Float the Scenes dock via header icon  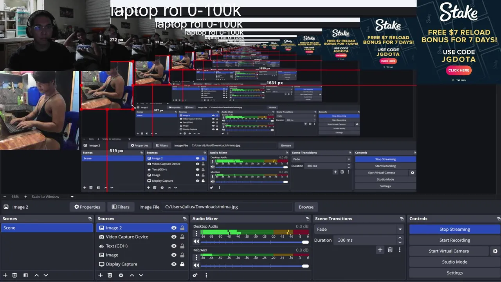tap(90, 219)
